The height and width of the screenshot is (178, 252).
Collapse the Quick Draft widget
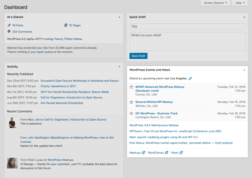[x=244, y=17]
